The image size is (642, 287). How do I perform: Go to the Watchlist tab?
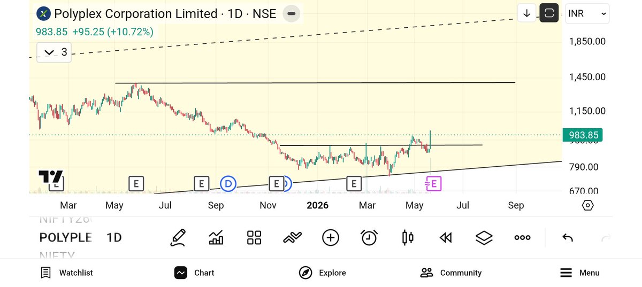[x=67, y=273]
